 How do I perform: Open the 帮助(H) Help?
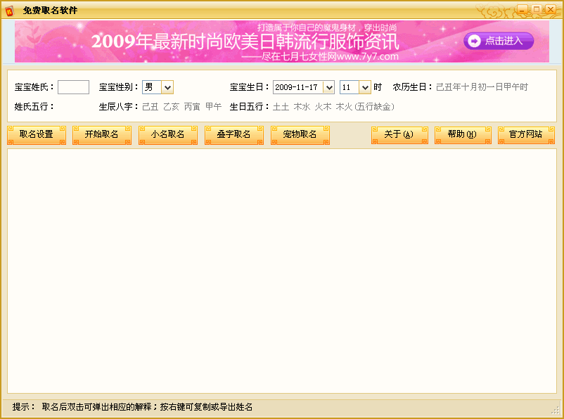pos(462,134)
